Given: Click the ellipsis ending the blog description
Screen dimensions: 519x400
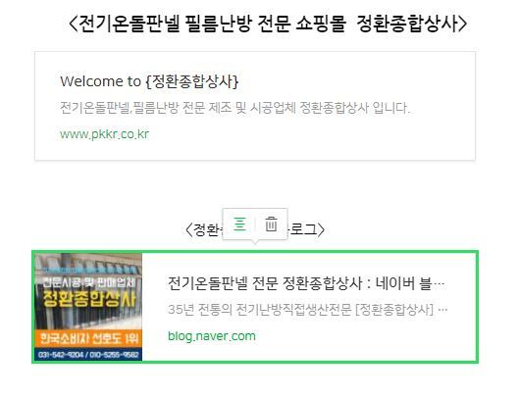Looking at the screenshot, I should 442,311.
